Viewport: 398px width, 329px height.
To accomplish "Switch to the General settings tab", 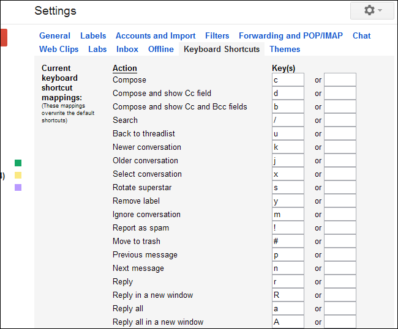I will pyautogui.click(x=54, y=35).
